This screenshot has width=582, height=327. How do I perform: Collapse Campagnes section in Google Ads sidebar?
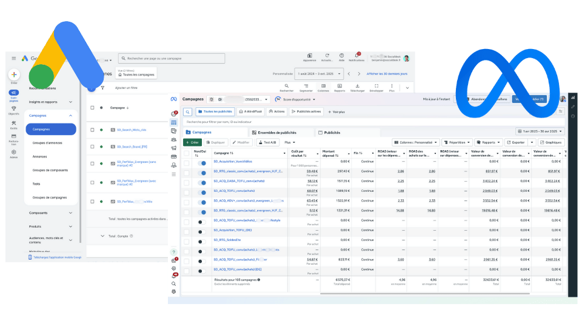click(x=70, y=116)
